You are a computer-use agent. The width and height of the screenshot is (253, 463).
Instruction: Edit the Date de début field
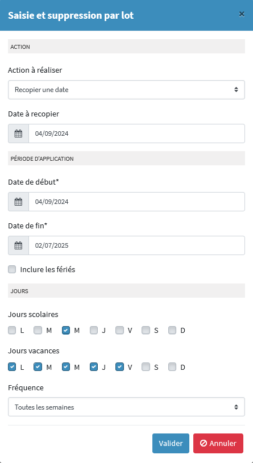[x=137, y=202]
